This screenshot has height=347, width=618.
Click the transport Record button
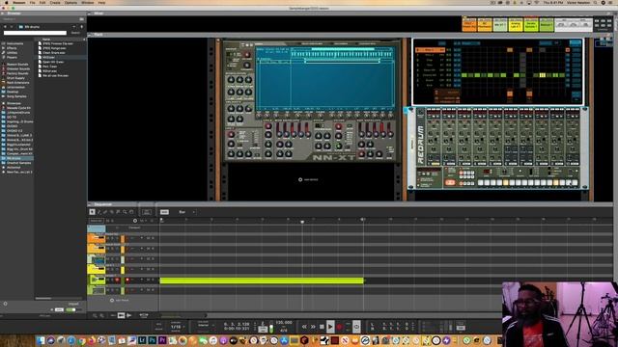click(339, 327)
